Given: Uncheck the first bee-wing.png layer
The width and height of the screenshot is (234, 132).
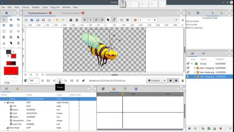Looking at the screenshot, I should tap(188, 68).
